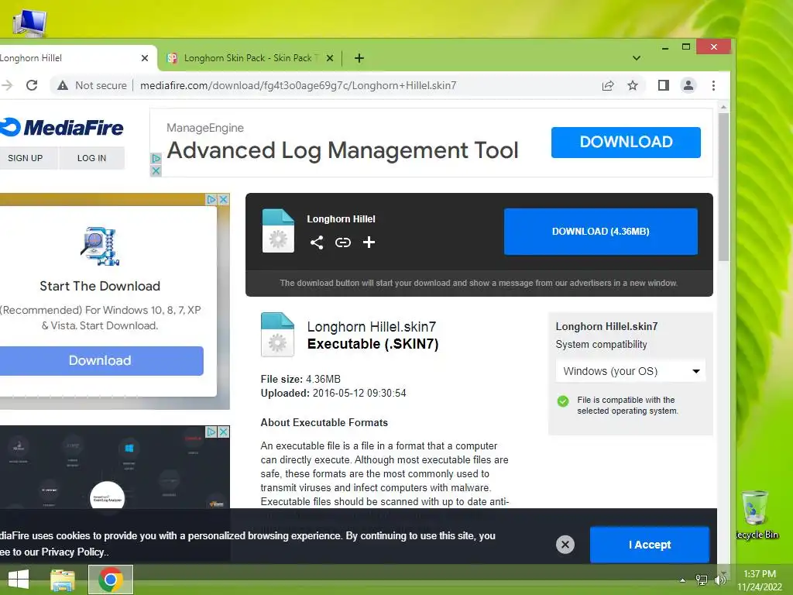Copy link with the chain icon
The image size is (793, 595).
tap(343, 242)
